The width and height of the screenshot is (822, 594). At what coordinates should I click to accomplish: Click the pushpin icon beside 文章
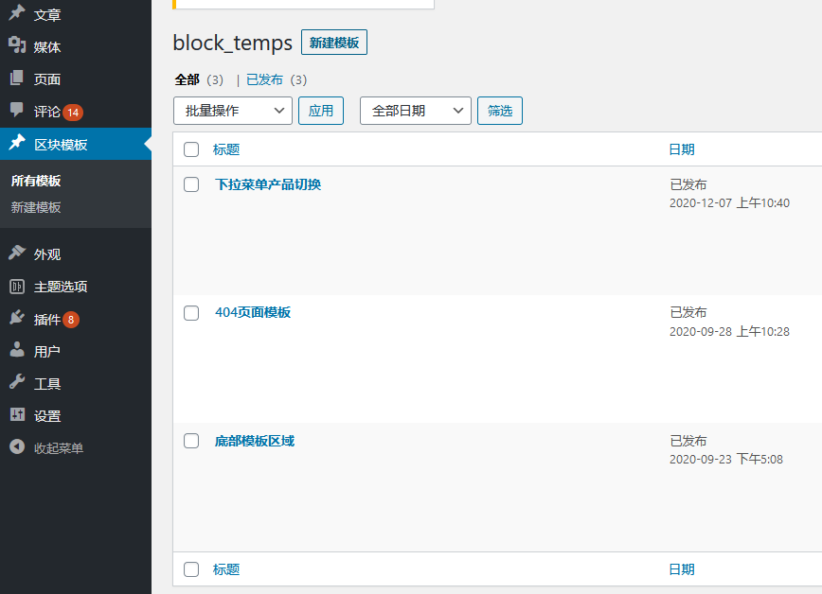(17, 14)
